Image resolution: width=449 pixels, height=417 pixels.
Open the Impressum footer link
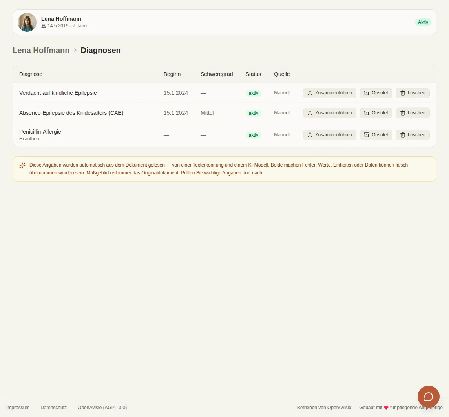[x=18, y=408]
